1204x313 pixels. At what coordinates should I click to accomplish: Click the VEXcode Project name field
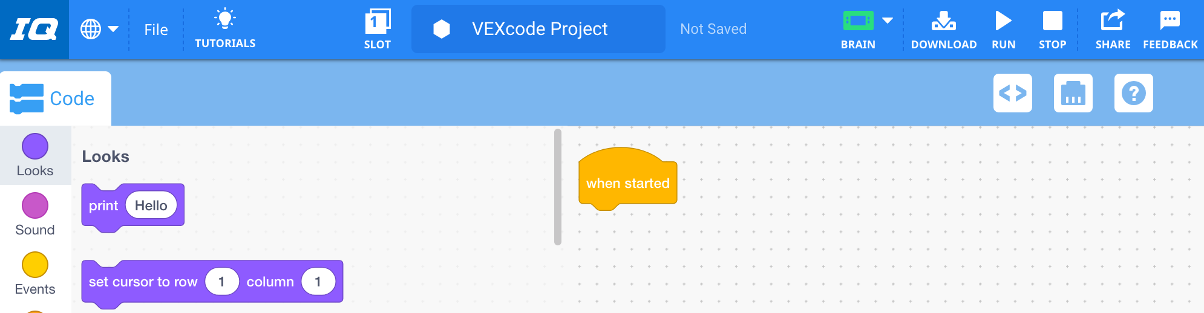tap(538, 29)
